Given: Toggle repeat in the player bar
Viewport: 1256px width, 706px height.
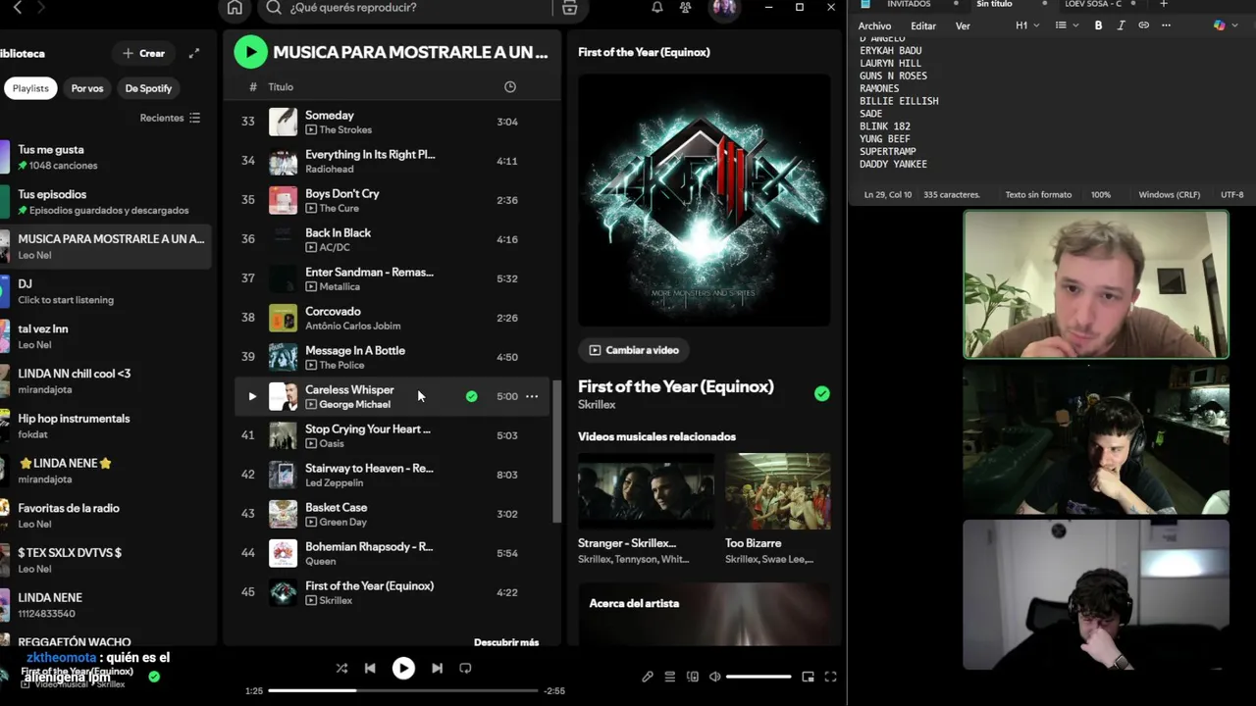Looking at the screenshot, I should click(465, 668).
